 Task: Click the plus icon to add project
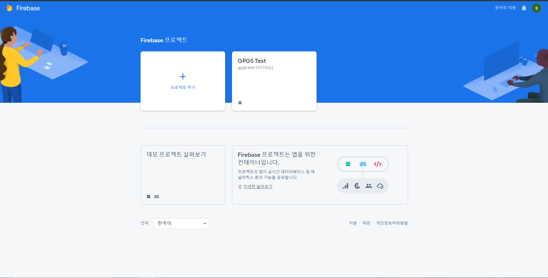183,76
